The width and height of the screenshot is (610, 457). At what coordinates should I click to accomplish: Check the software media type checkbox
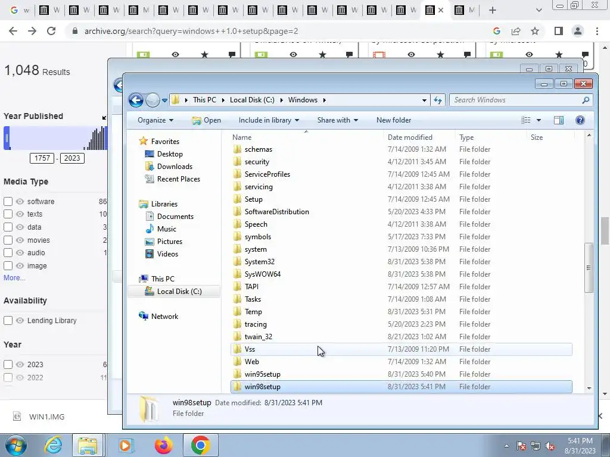click(8, 201)
